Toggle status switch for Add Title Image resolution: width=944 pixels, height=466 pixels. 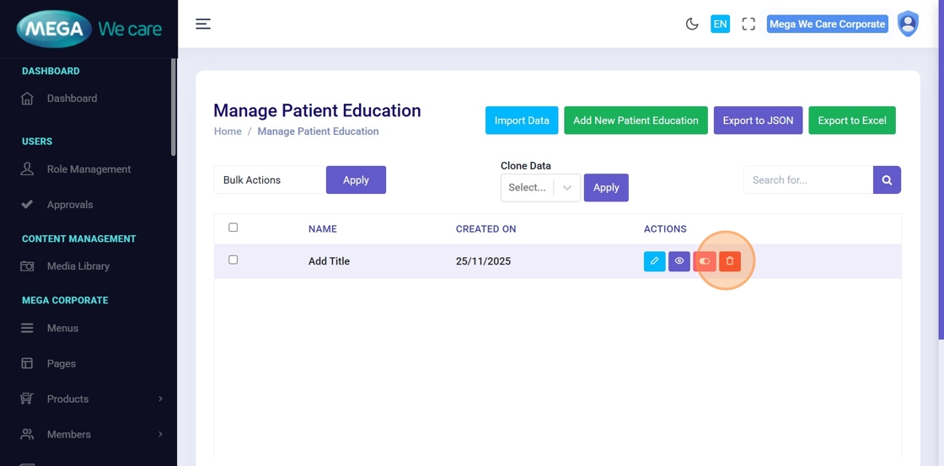pyautogui.click(x=705, y=261)
